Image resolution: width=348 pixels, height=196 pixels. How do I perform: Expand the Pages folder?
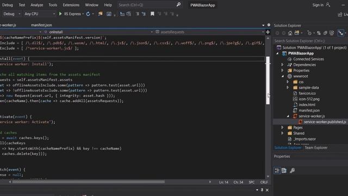[282, 127]
